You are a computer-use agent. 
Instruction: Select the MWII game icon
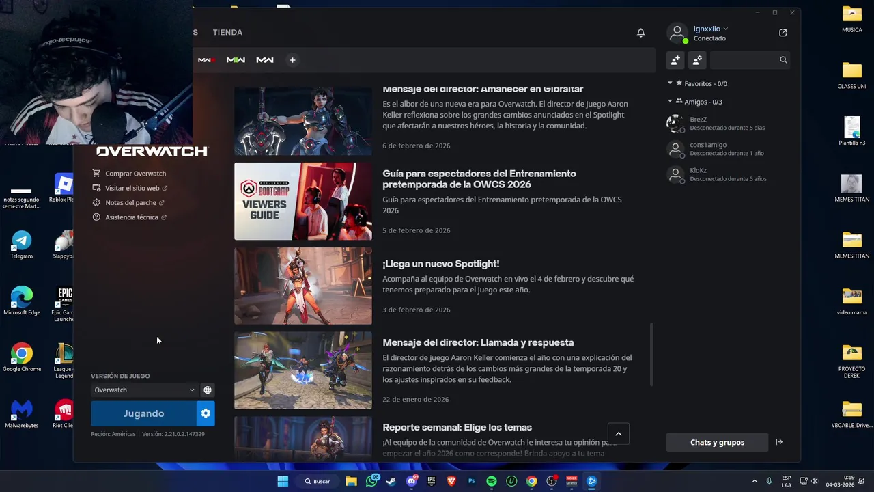236,60
